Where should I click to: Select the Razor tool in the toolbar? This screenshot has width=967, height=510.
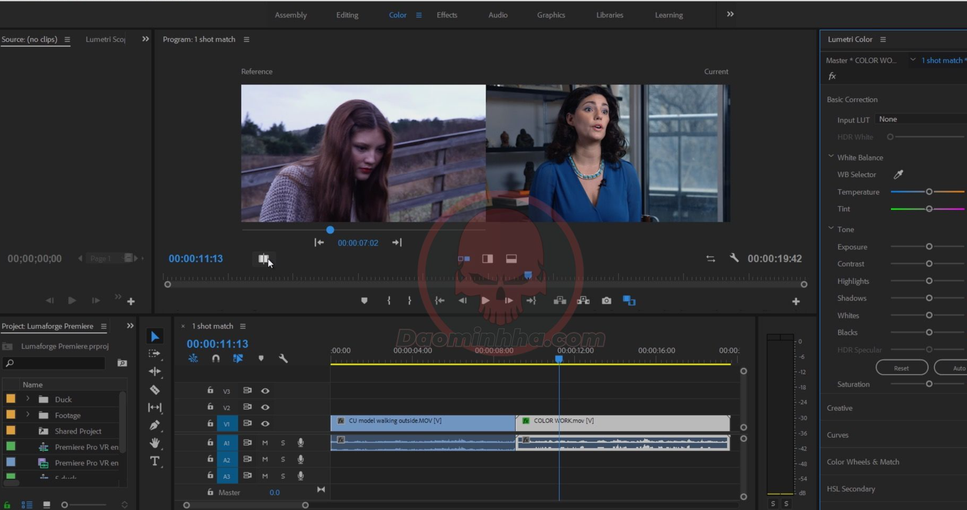pos(155,389)
